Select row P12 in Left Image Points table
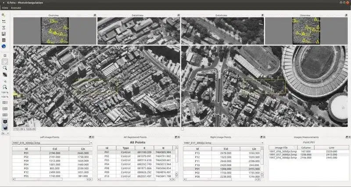The image size is (351, 187). click(x=52, y=172)
